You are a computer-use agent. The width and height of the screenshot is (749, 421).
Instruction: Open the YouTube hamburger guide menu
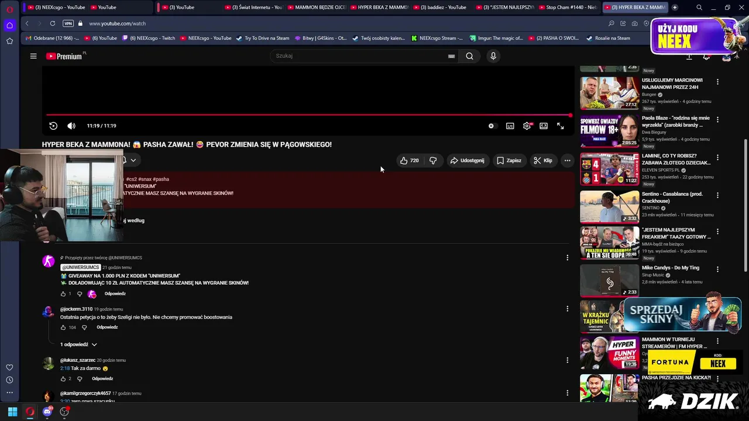click(33, 56)
